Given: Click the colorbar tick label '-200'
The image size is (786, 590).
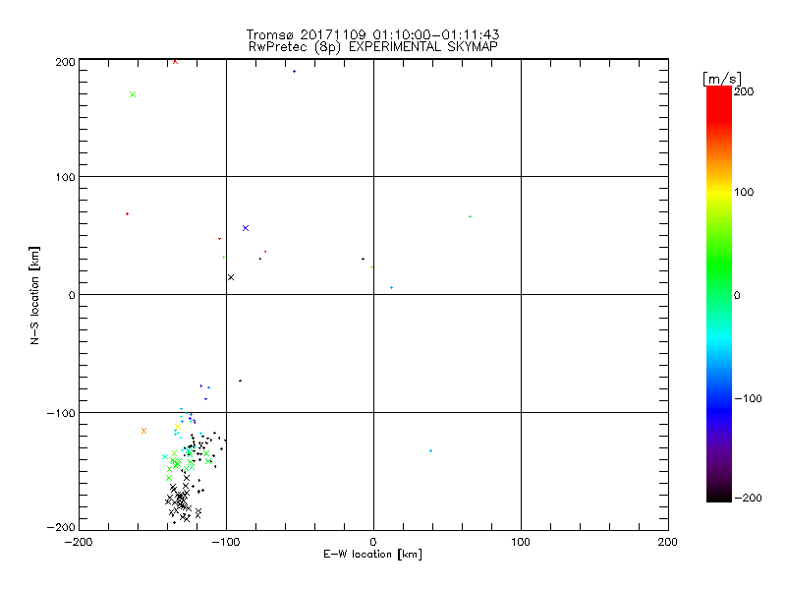Looking at the screenshot, I should click(748, 499).
